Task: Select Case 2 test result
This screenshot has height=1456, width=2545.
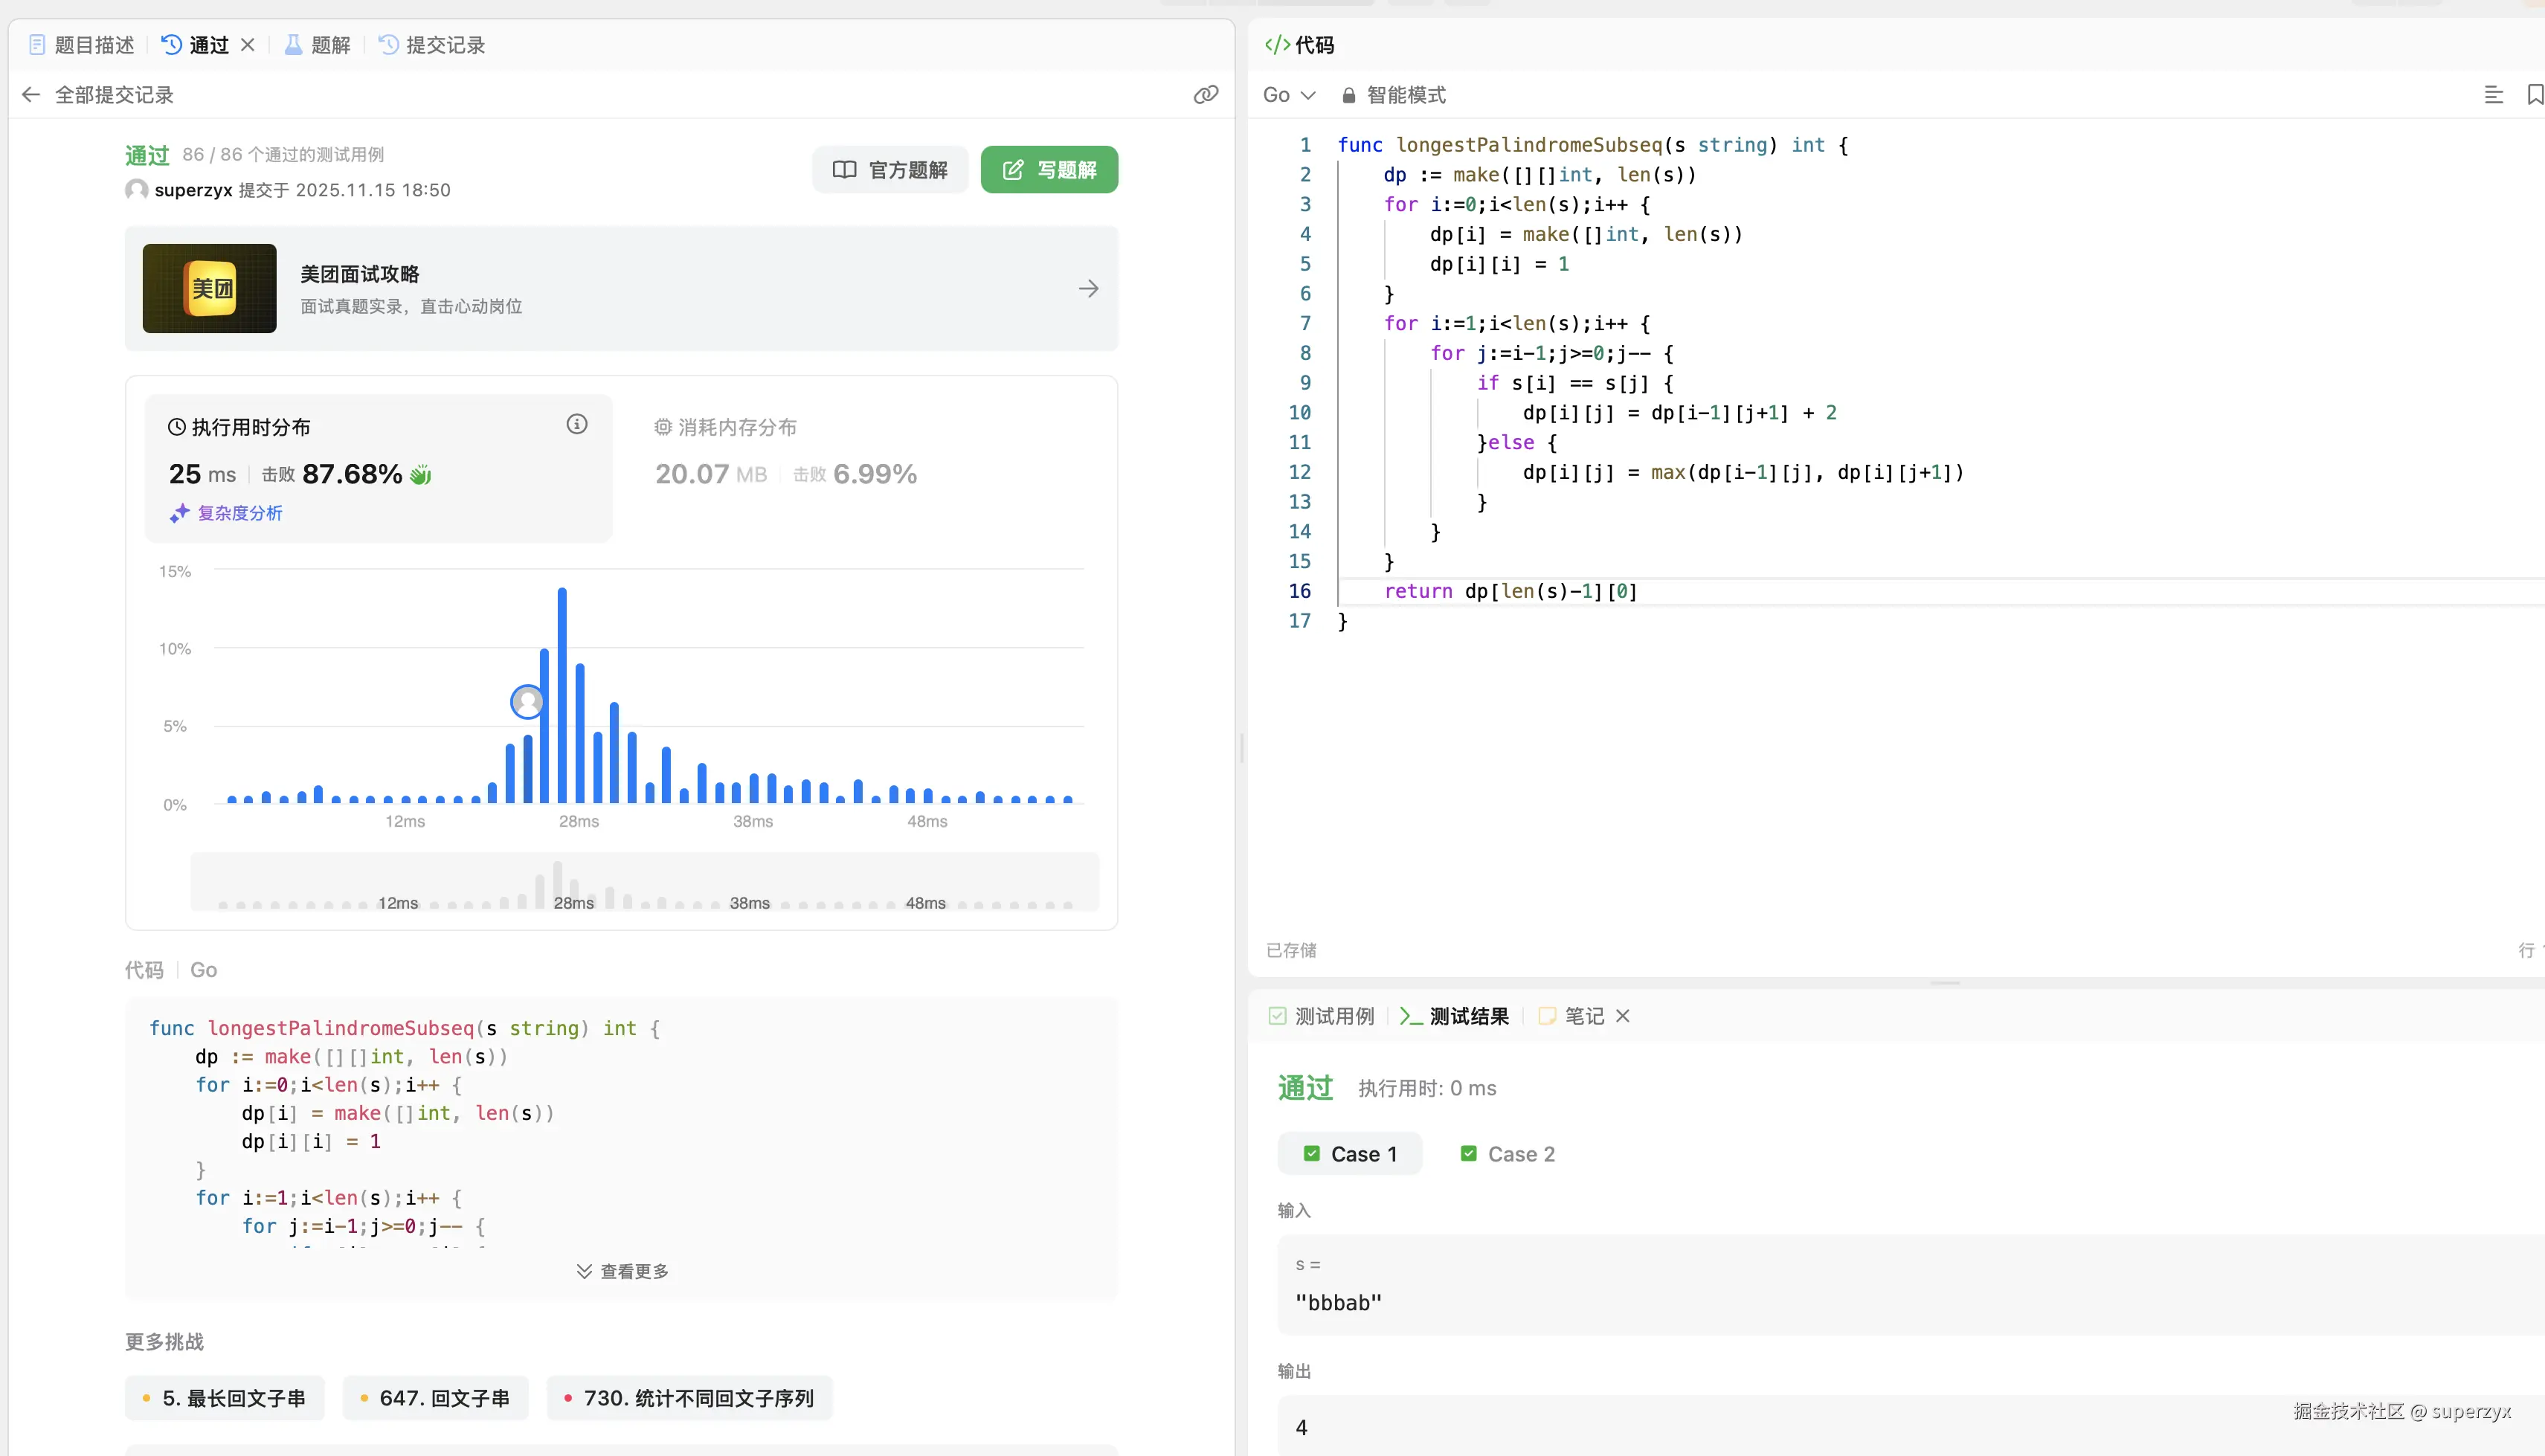Action: (1507, 1155)
